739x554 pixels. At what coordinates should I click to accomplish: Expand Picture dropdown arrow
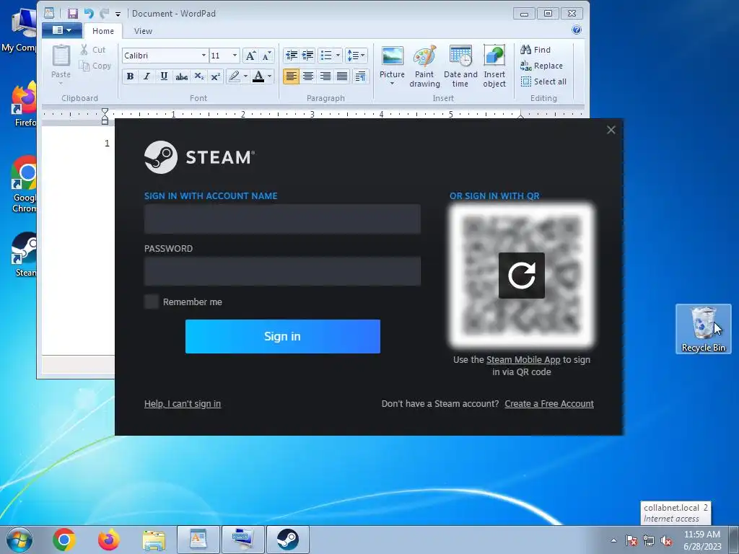(x=392, y=84)
